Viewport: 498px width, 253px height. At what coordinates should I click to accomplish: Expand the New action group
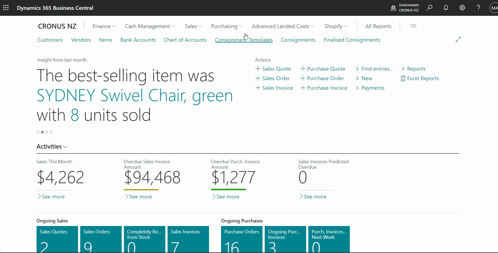click(364, 78)
